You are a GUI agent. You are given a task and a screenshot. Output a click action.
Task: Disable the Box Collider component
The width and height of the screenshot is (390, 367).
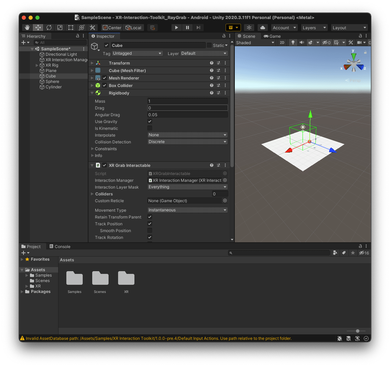105,85
